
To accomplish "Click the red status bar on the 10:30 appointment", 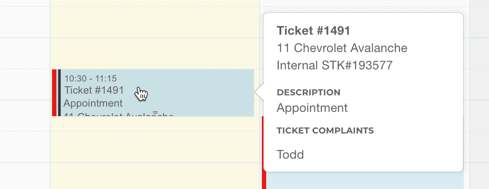I will (54, 93).
